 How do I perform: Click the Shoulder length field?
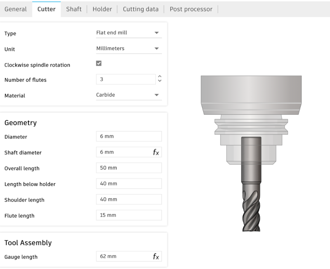point(129,199)
